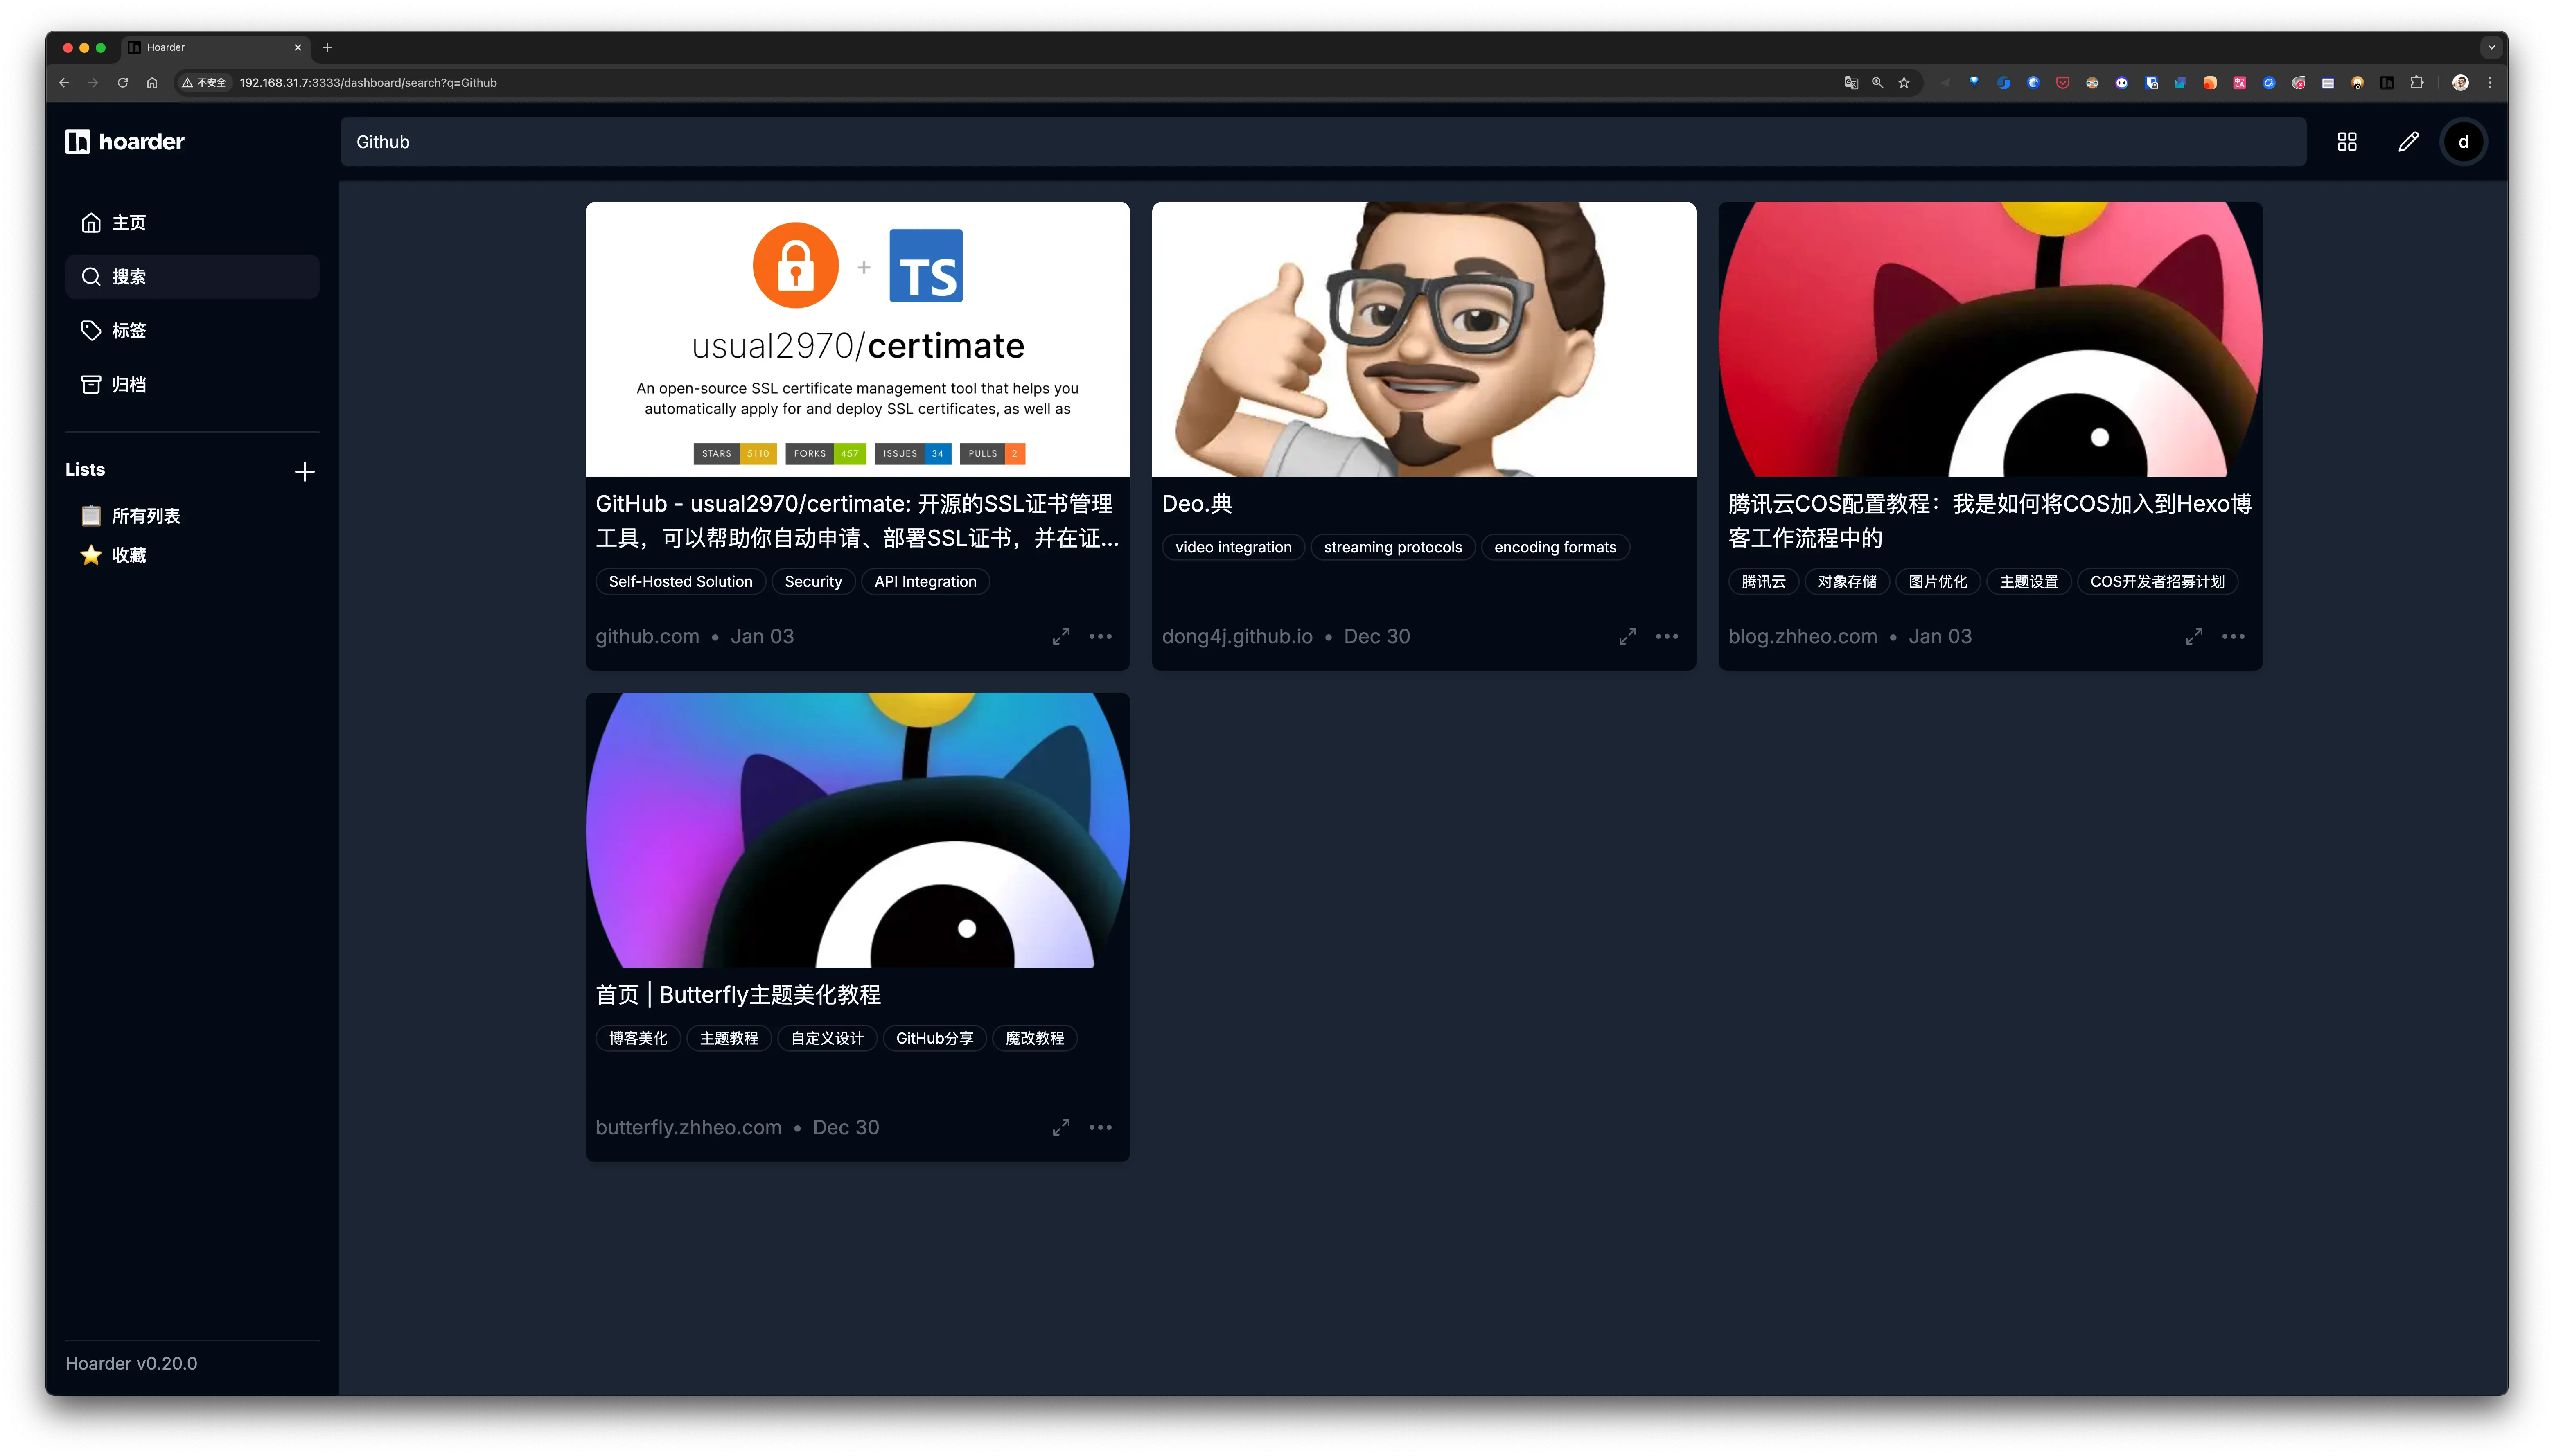Expand the certimate bookmark card preview
The image size is (2554, 1456).
coord(1061,636)
